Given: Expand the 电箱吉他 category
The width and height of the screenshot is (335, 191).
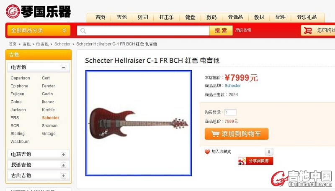Looking at the screenshot, I should point(63,154).
